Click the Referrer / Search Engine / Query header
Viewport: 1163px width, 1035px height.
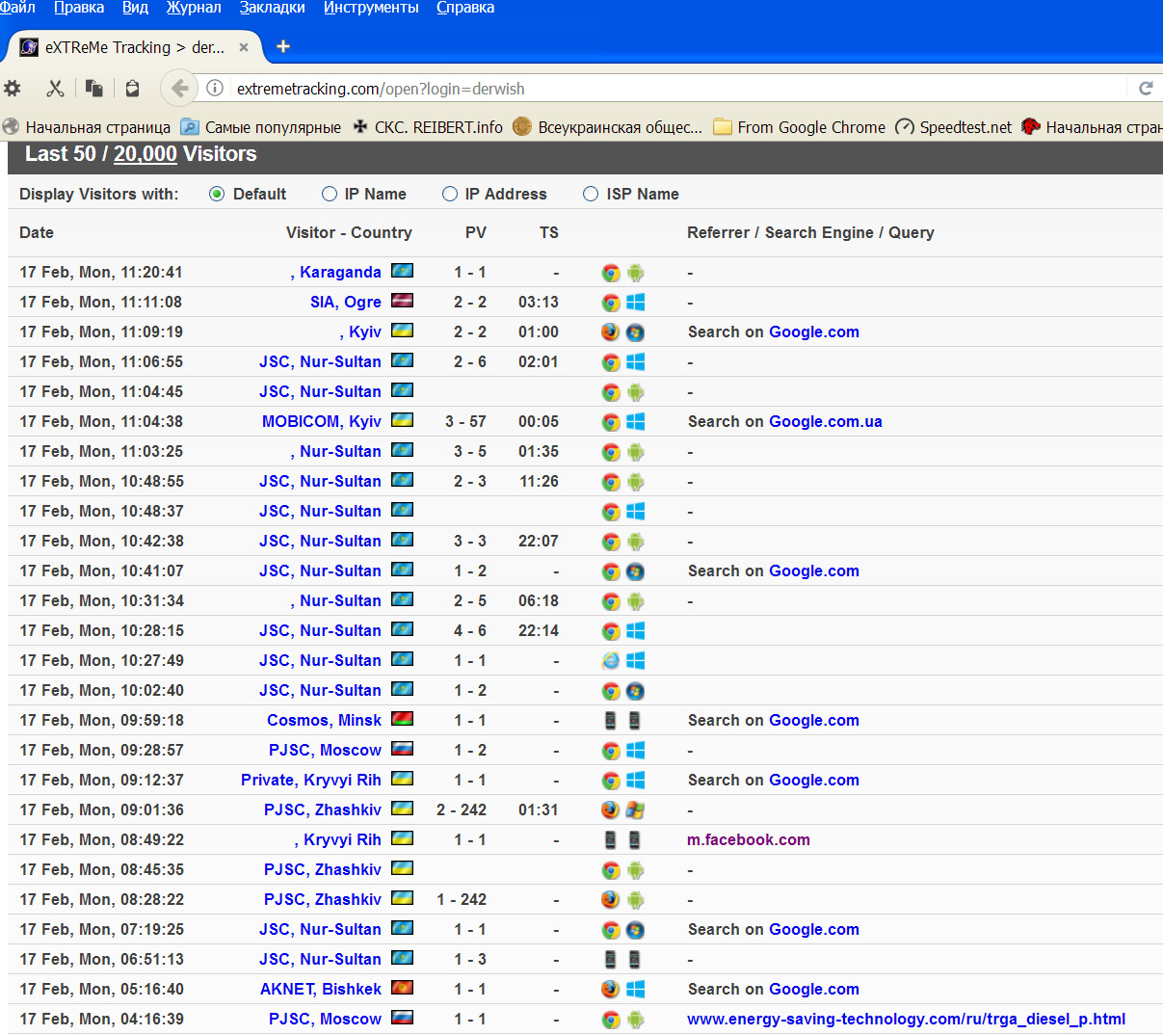810,232
